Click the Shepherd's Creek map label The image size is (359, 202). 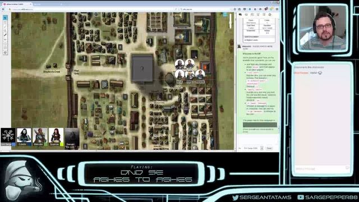tap(52, 72)
